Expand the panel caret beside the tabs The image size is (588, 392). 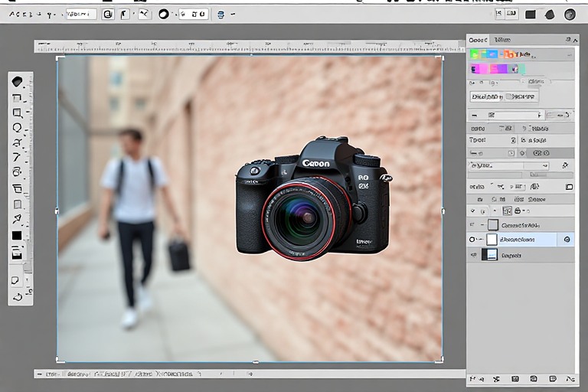(x=575, y=40)
